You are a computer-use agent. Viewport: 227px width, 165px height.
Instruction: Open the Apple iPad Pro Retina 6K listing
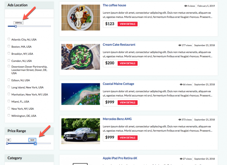(x=120, y=158)
